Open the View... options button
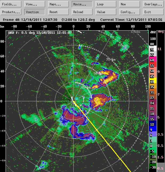165x172 pixels. click(x=35, y=4)
